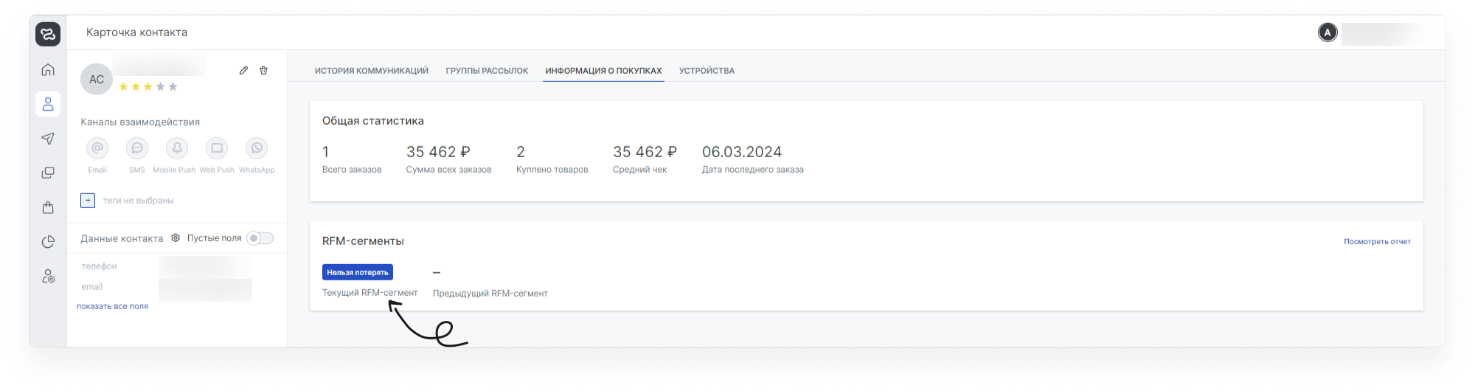Add a tag with the plus button
Viewport: 1475px width, 391px height.
88,200
